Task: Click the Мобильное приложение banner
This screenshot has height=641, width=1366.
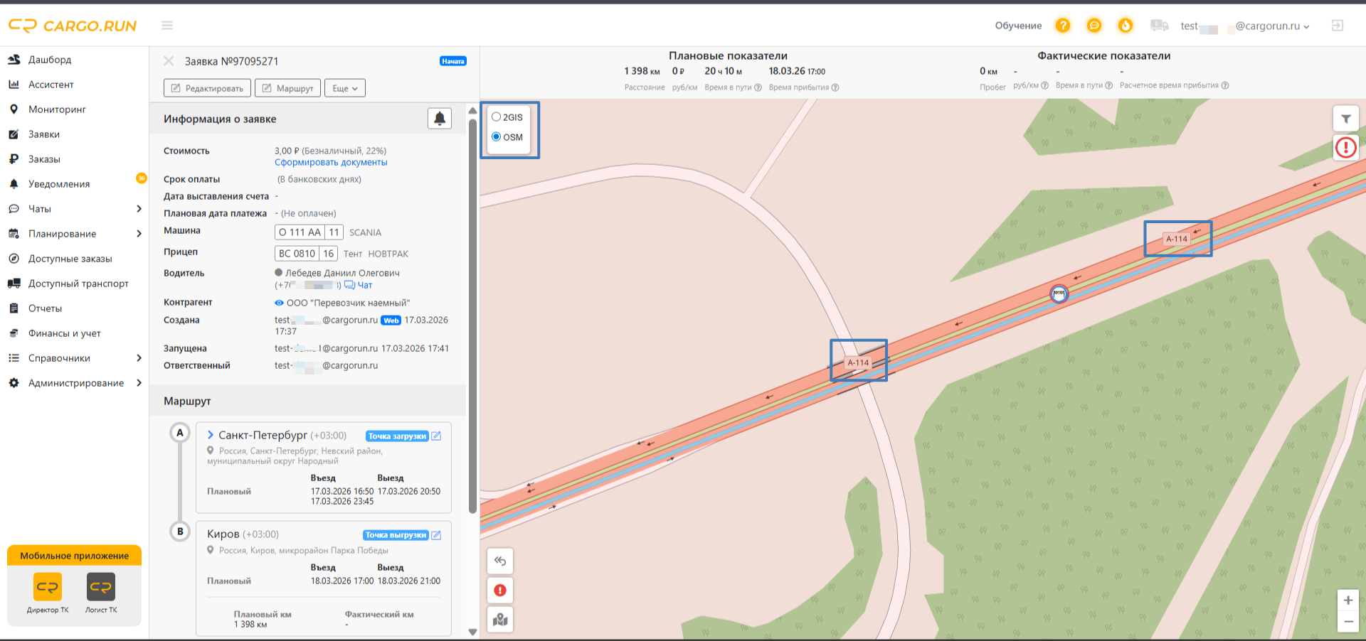Action: [74, 556]
